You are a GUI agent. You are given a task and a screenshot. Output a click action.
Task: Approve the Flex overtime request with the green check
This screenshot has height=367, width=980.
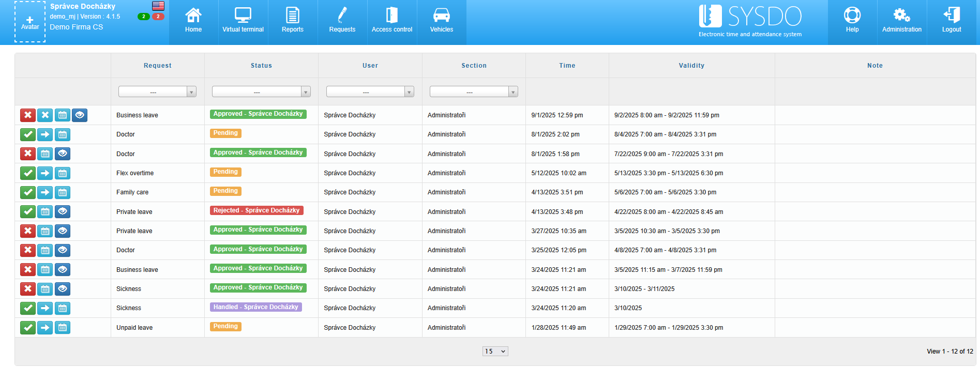[x=28, y=173]
